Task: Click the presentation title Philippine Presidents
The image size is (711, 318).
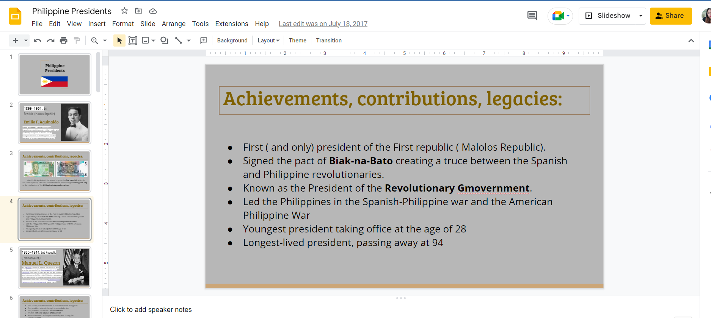Action: 72,11
